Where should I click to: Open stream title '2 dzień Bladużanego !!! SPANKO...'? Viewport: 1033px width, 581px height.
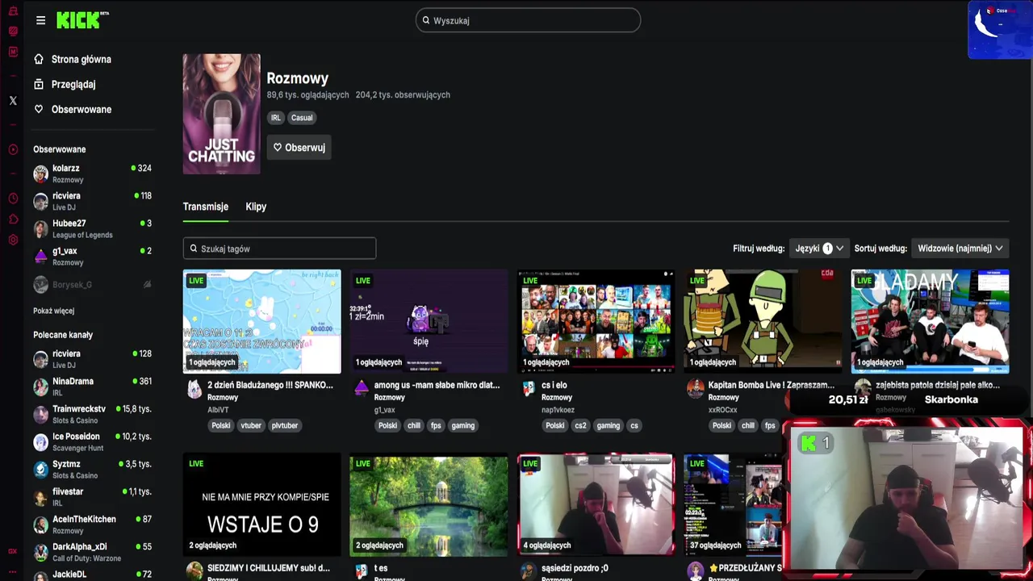[270, 385]
